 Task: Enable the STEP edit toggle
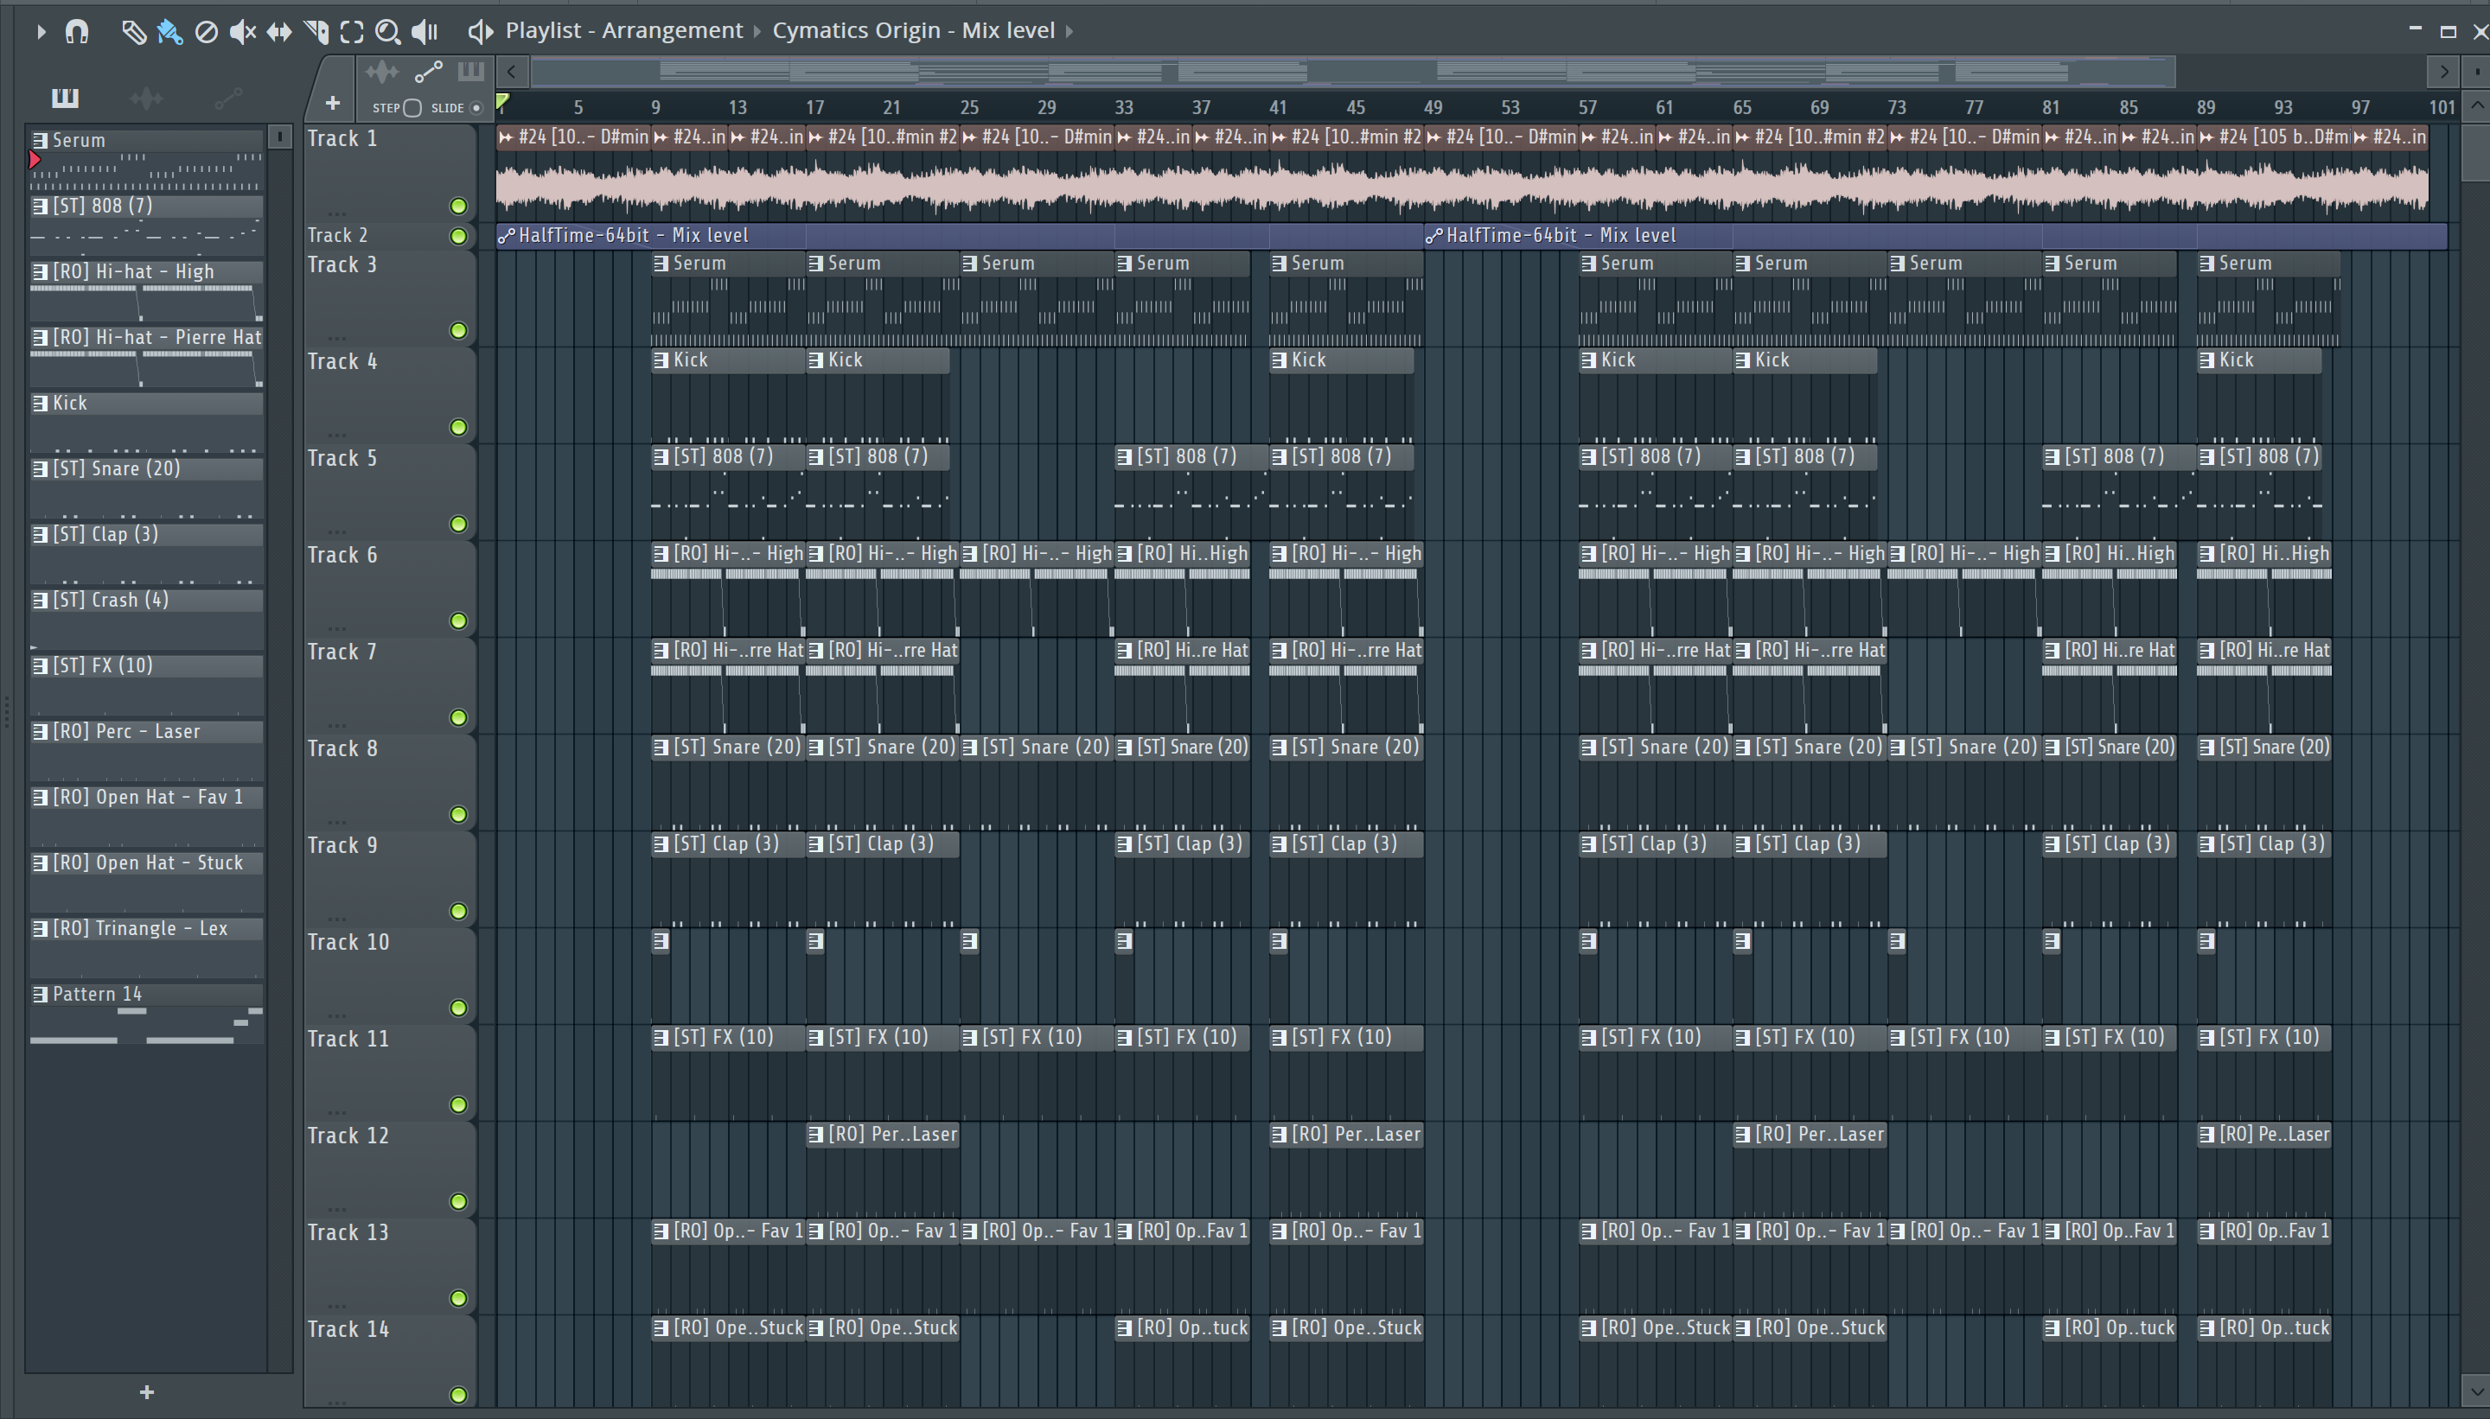412,107
